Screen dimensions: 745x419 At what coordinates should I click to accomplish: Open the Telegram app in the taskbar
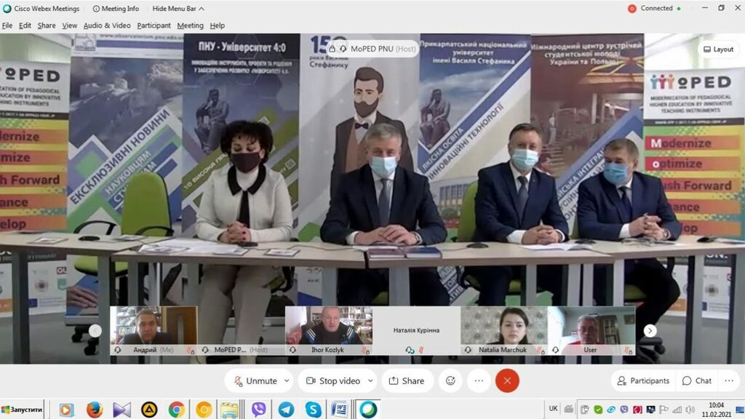pyautogui.click(x=286, y=410)
